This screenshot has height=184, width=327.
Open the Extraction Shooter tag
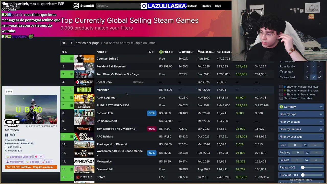[19, 157]
